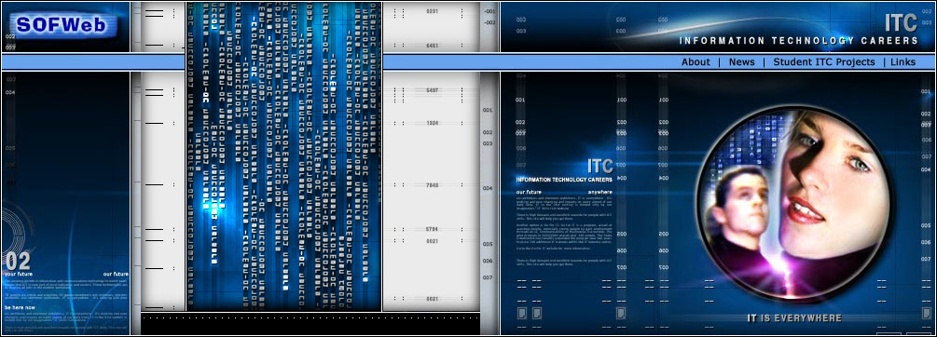Click the 'your future' heading
This screenshot has width=937, height=337.
[x=18, y=274]
